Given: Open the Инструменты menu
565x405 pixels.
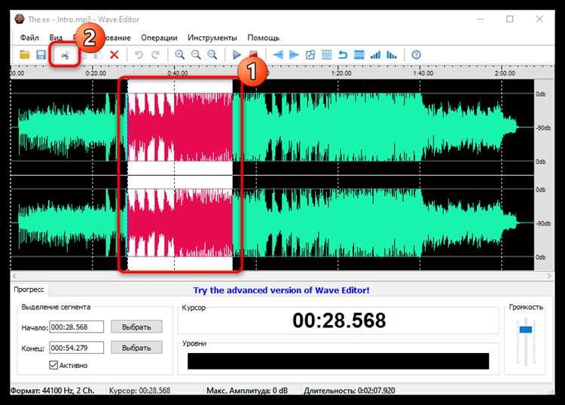Looking at the screenshot, I should click(212, 38).
